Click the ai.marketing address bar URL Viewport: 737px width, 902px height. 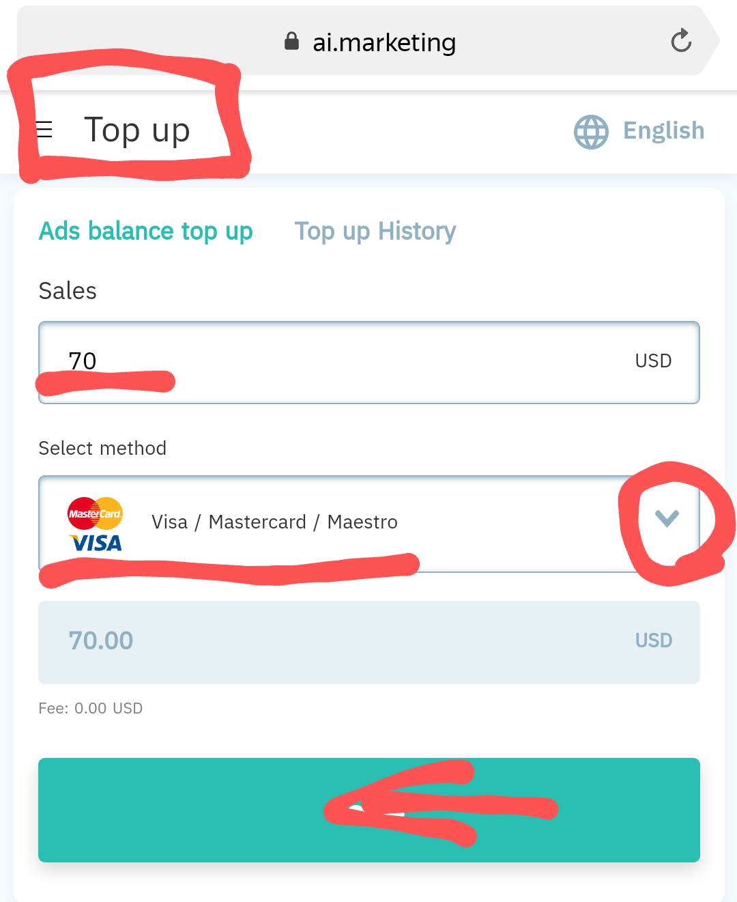point(384,42)
